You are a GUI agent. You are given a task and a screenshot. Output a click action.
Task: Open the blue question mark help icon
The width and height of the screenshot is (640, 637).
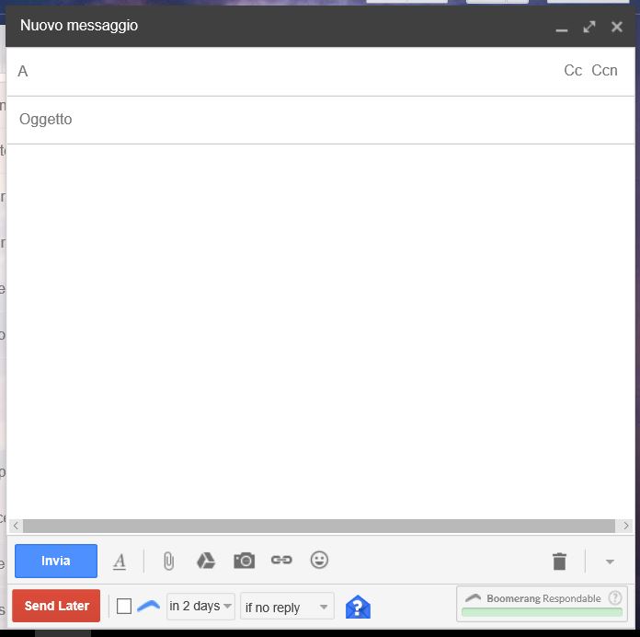pos(358,607)
